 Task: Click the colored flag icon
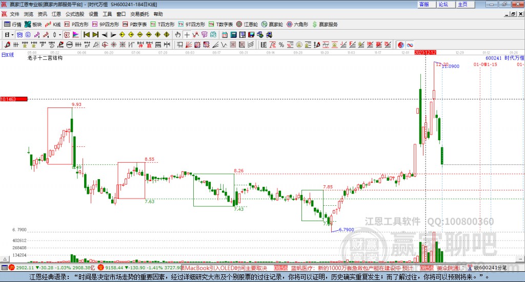pos(76,35)
